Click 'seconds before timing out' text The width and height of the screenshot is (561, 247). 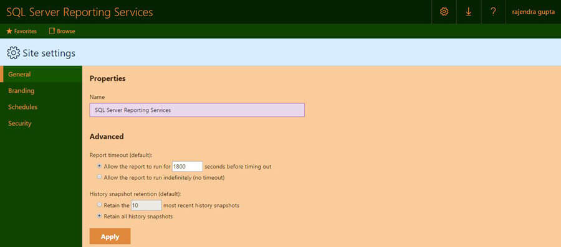(238, 166)
